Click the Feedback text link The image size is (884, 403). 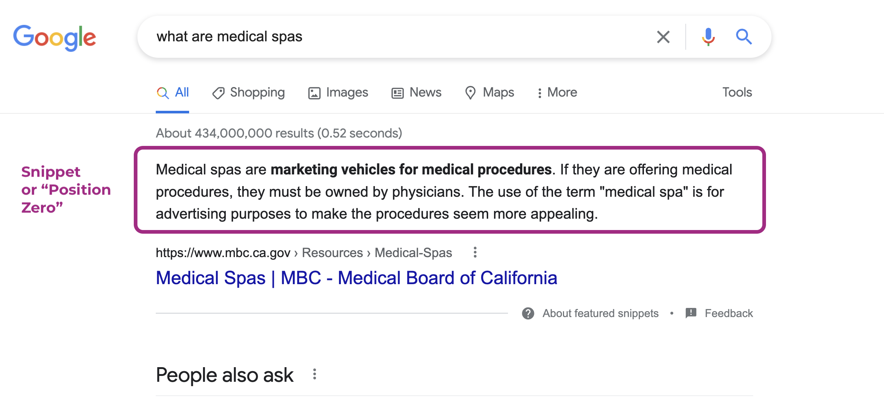[729, 313]
